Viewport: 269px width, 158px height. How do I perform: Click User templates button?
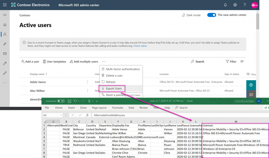coord(54,61)
